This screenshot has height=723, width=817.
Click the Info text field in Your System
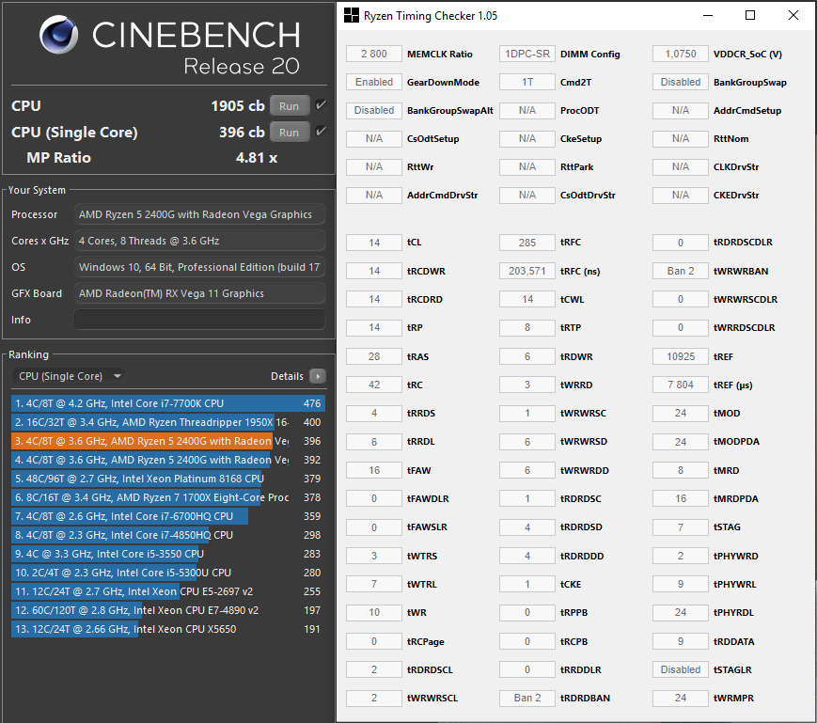(199, 320)
